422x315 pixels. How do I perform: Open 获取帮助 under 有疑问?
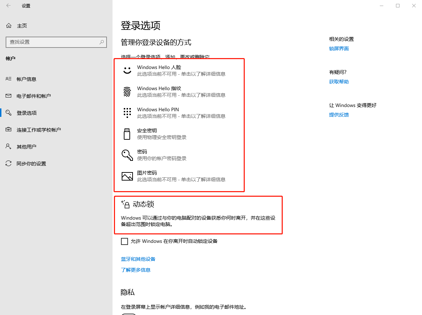(x=339, y=81)
